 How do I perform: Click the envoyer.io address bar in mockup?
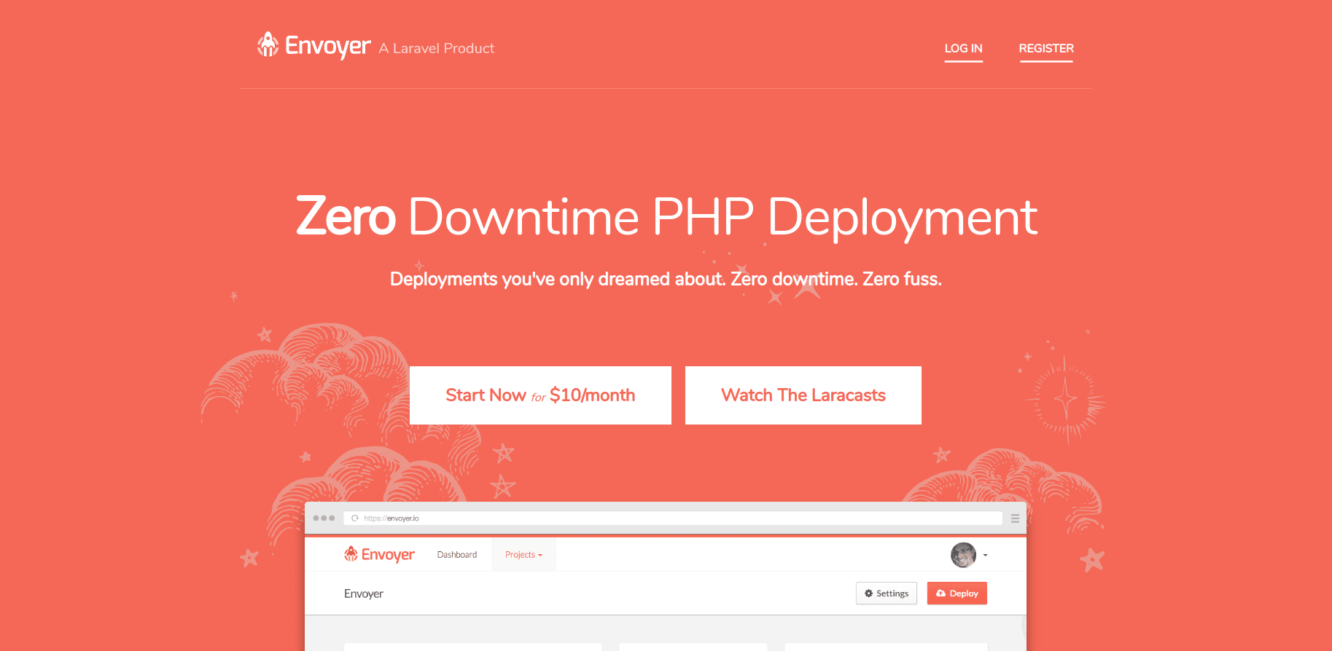(673, 518)
